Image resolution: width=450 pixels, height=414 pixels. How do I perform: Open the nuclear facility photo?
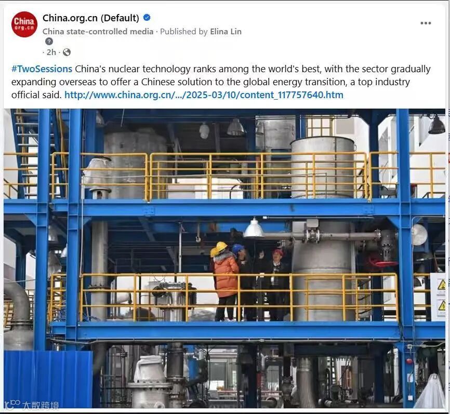(x=224, y=258)
